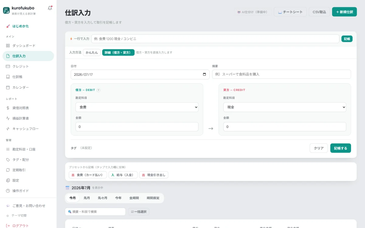Apply 食費（カード払い）preset
The width and height of the screenshot is (365, 228).
pyautogui.click(x=88, y=175)
